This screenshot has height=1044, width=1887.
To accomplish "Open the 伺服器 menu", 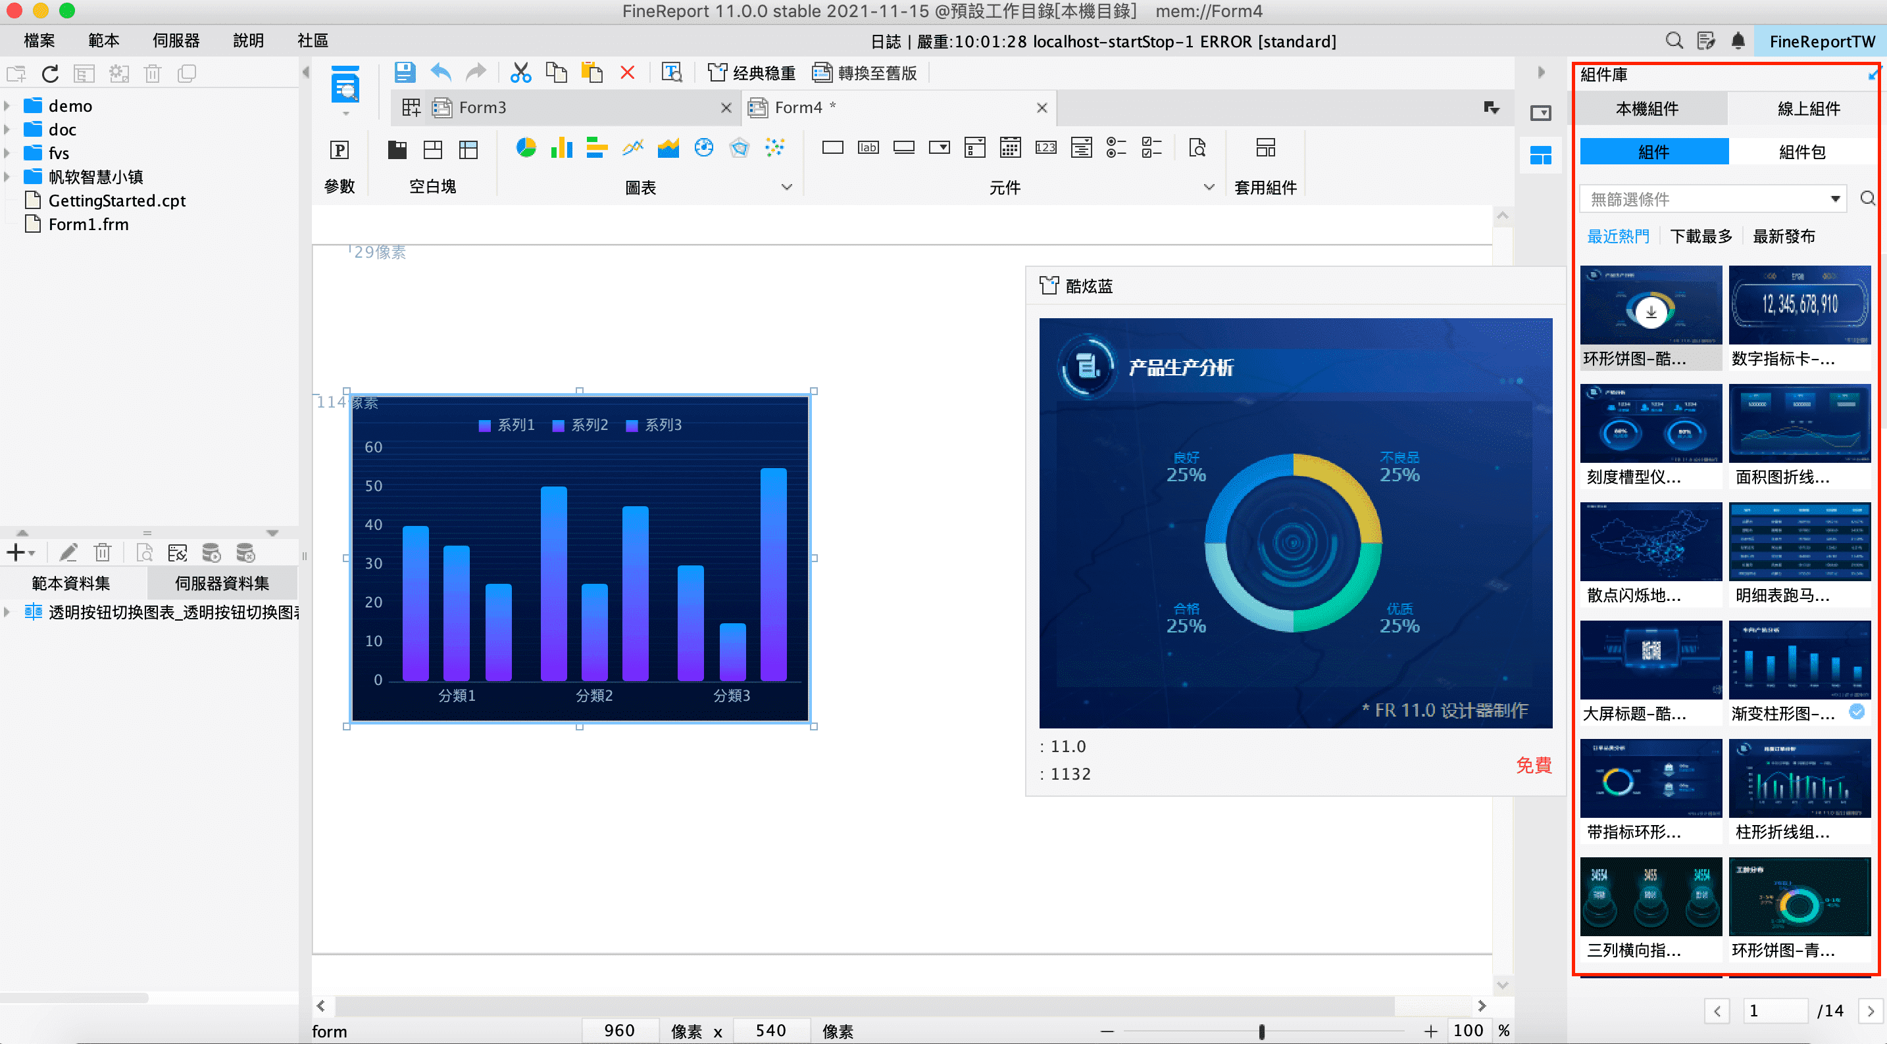I will [176, 40].
